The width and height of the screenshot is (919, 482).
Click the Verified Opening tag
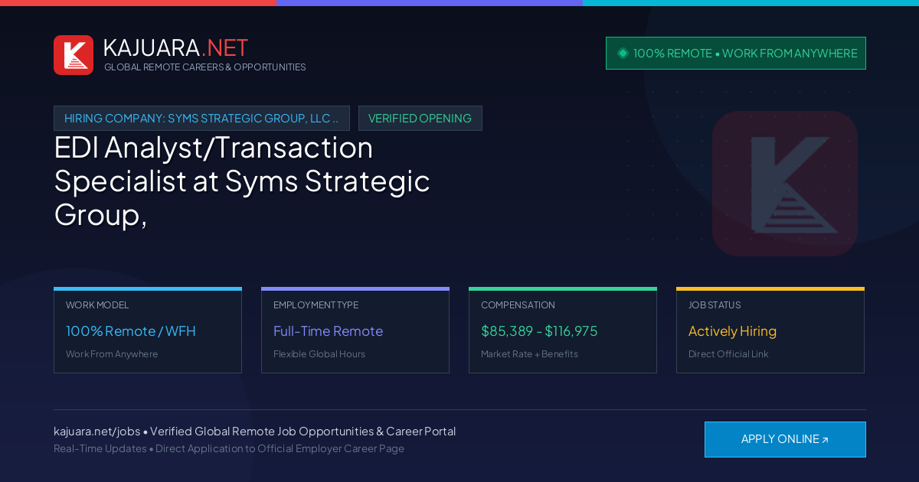click(x=420, y=118)
